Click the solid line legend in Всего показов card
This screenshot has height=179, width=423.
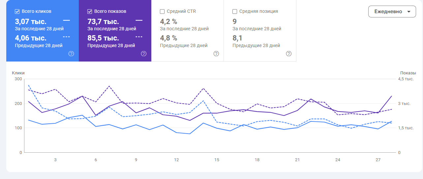[x=139, y=20]
